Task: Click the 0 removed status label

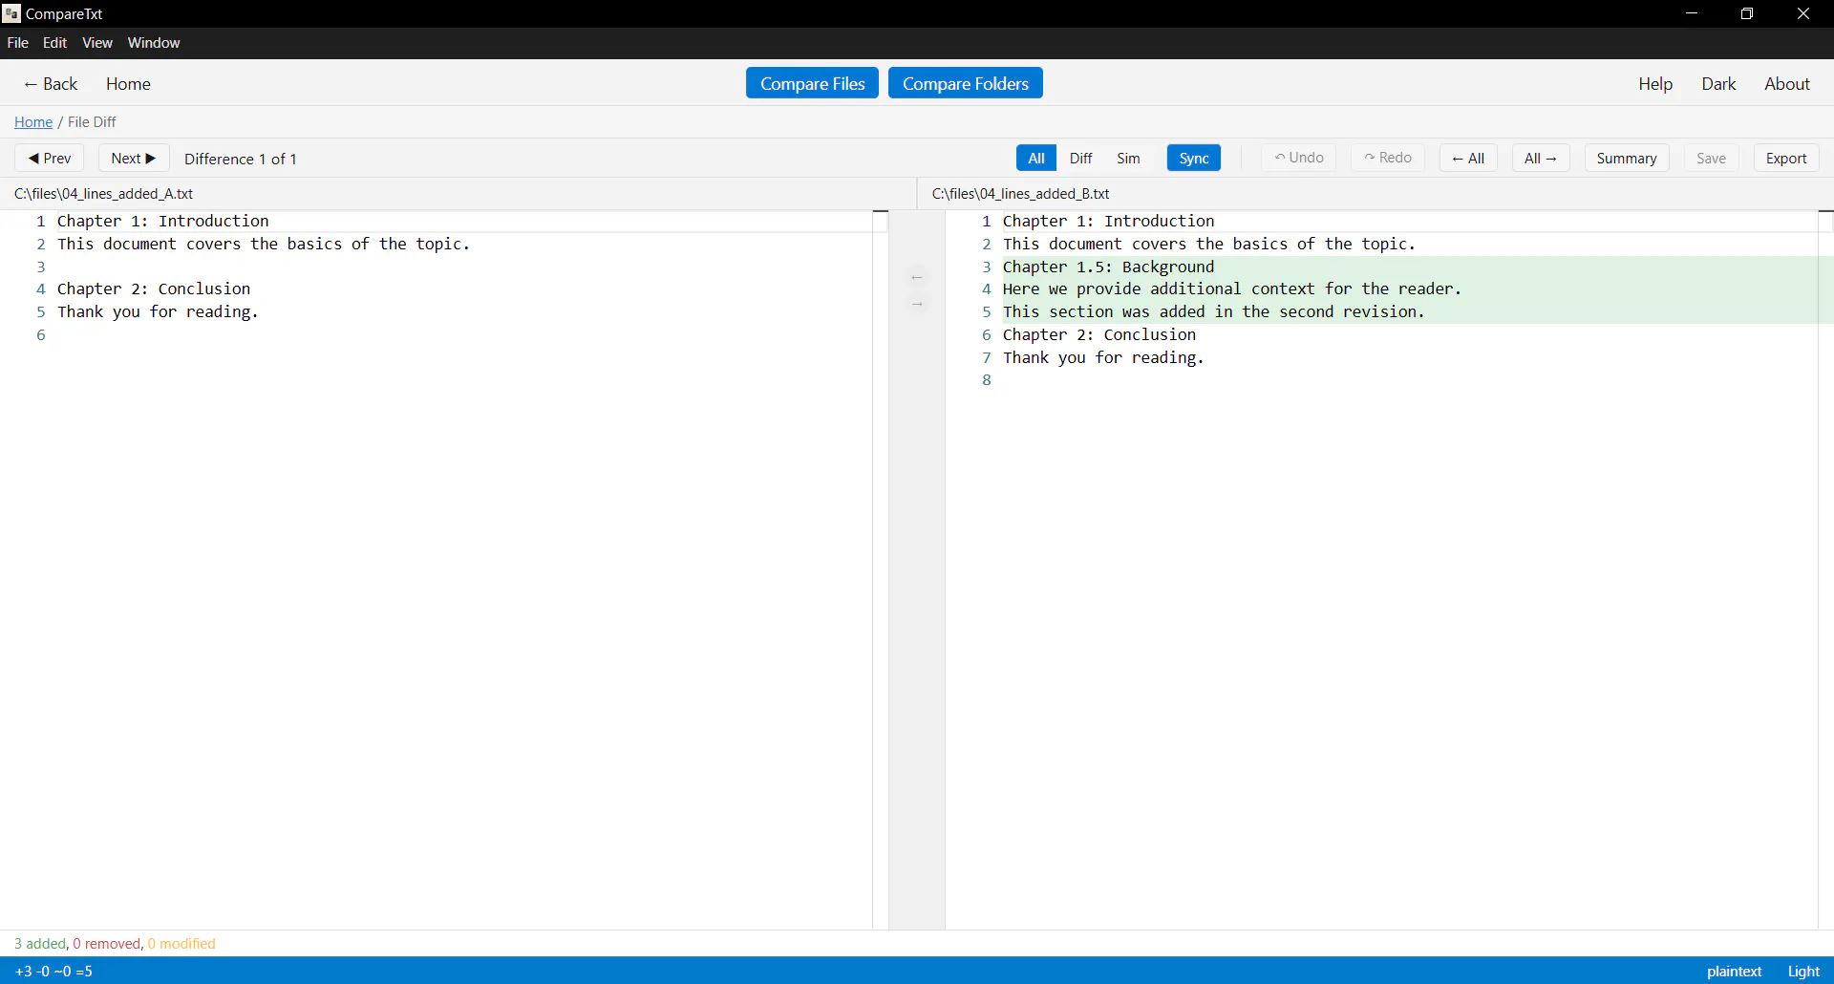Action: coord(107,944)
